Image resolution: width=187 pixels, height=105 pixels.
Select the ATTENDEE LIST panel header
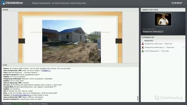(163, 37)
